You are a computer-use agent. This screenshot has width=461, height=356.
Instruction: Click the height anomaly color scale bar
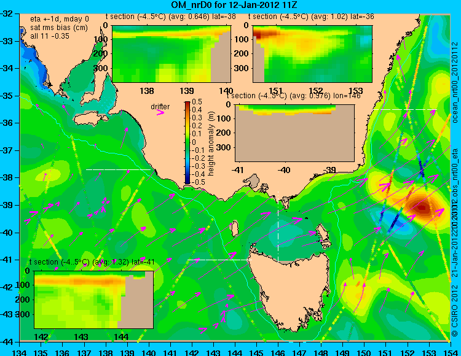(187, 142)
